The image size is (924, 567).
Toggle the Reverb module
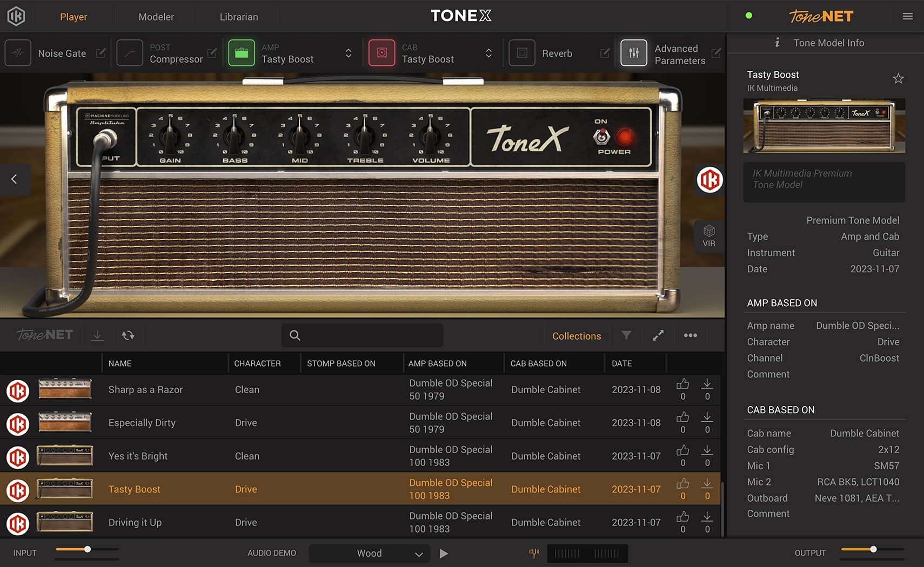[x=522, y=53]
